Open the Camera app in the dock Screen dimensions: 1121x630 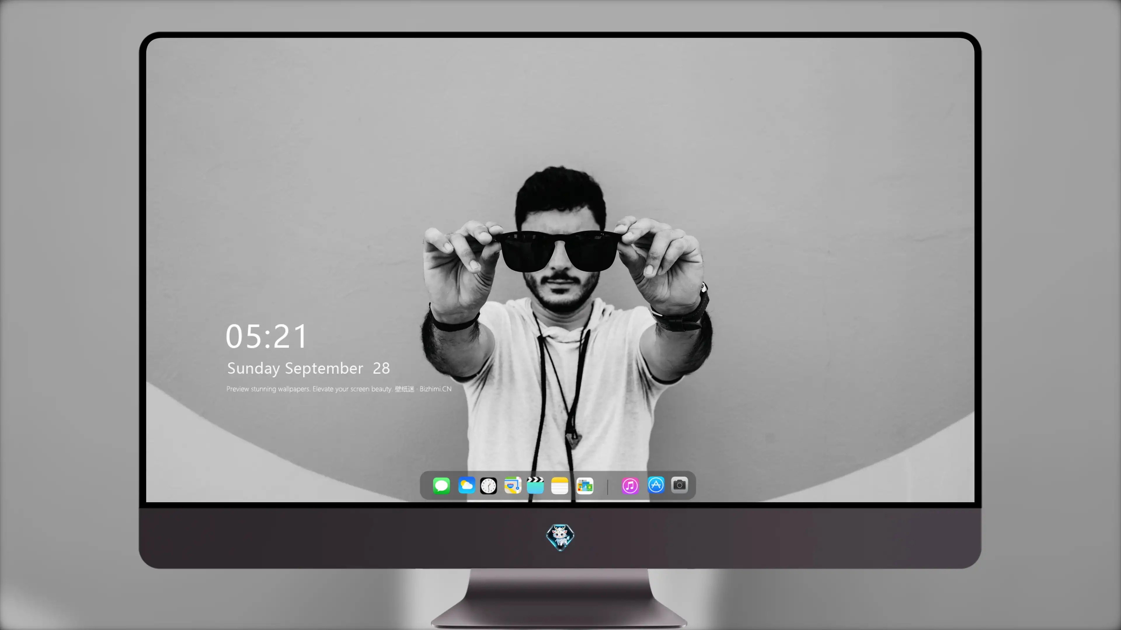tap(679, 485)
